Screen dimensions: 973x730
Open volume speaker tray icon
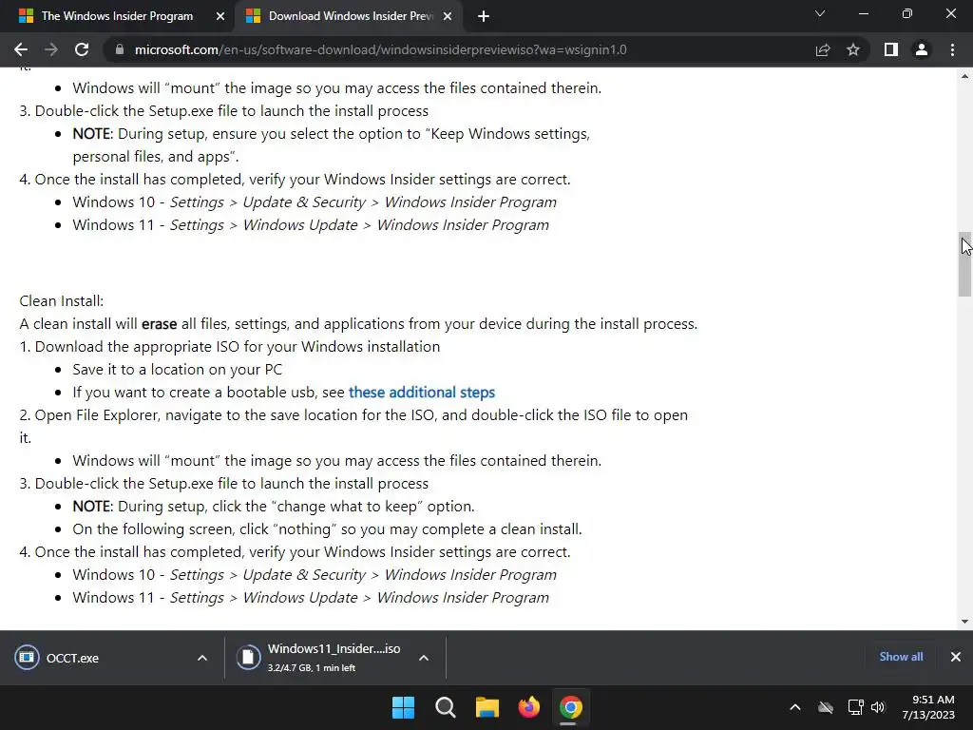(x=878, y=707)
